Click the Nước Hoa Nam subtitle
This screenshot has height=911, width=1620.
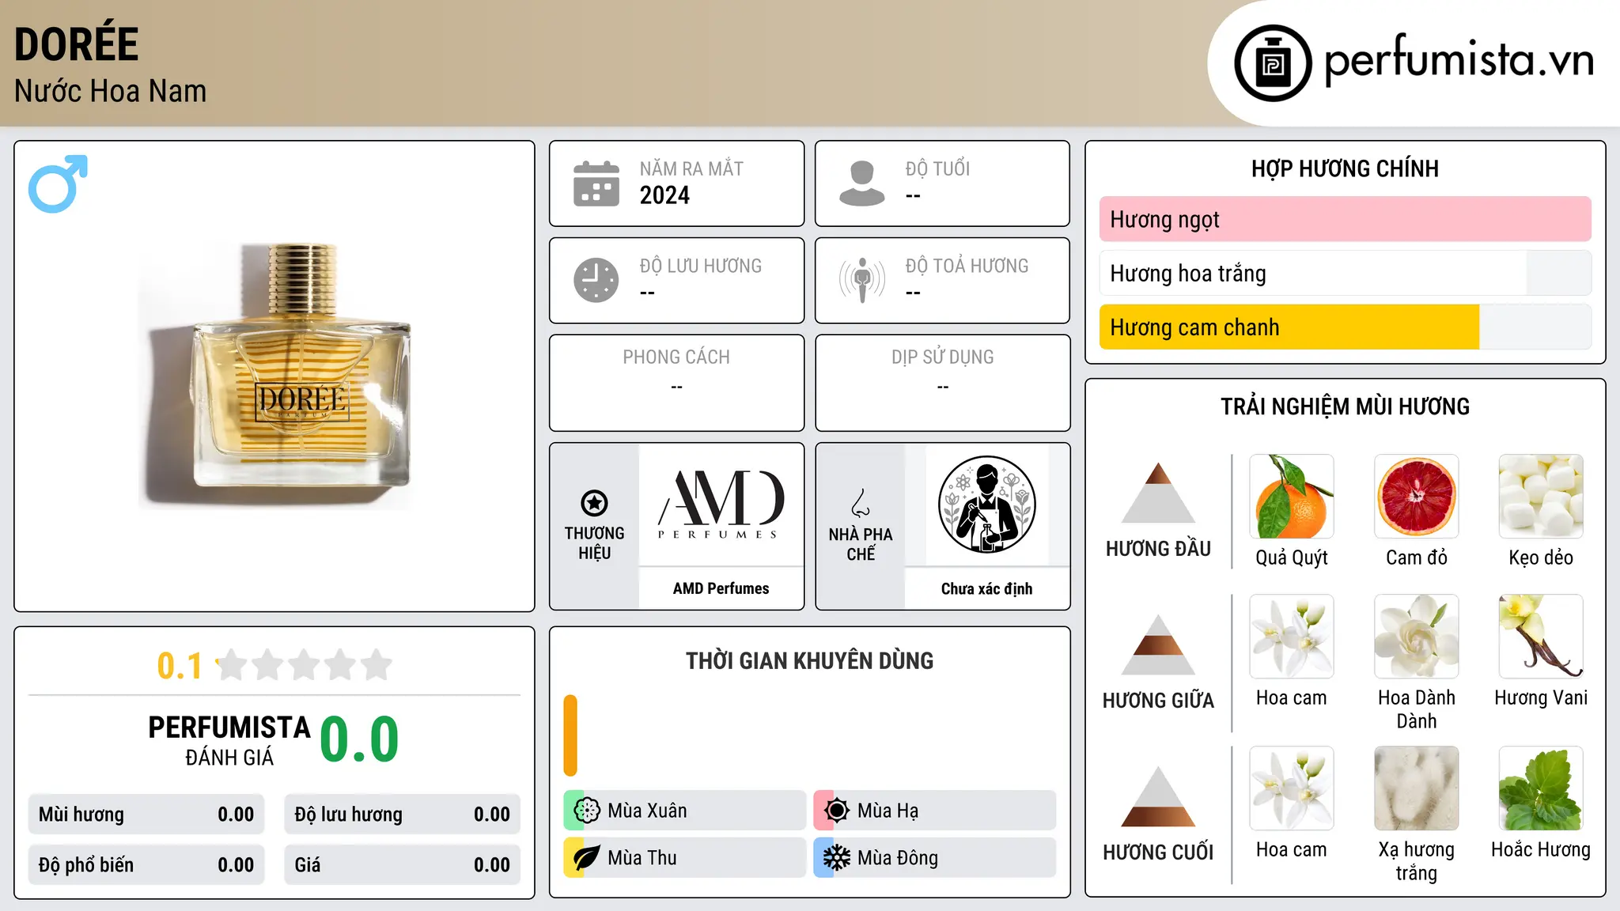tap(111, 92)
